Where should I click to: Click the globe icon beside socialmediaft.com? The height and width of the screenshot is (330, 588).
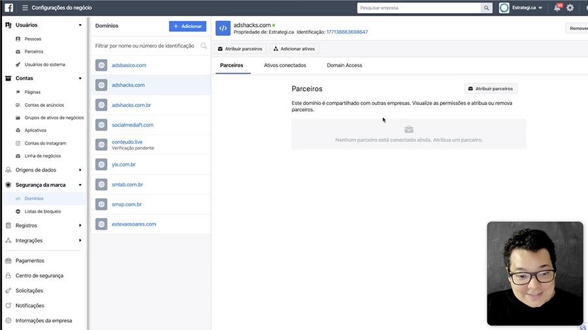[x=101, y=125]
